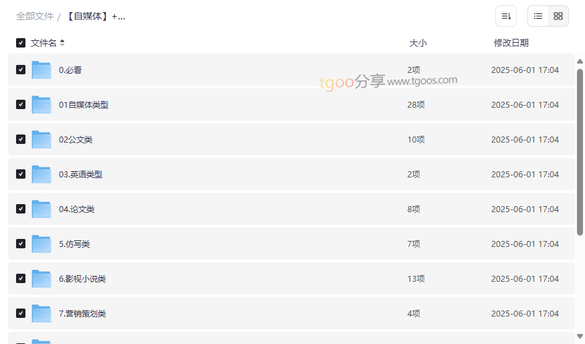Deselect the 7.营销策划类 folder checkbox
Viewport: 585px width, 344px height.
(x=21, y=313)
